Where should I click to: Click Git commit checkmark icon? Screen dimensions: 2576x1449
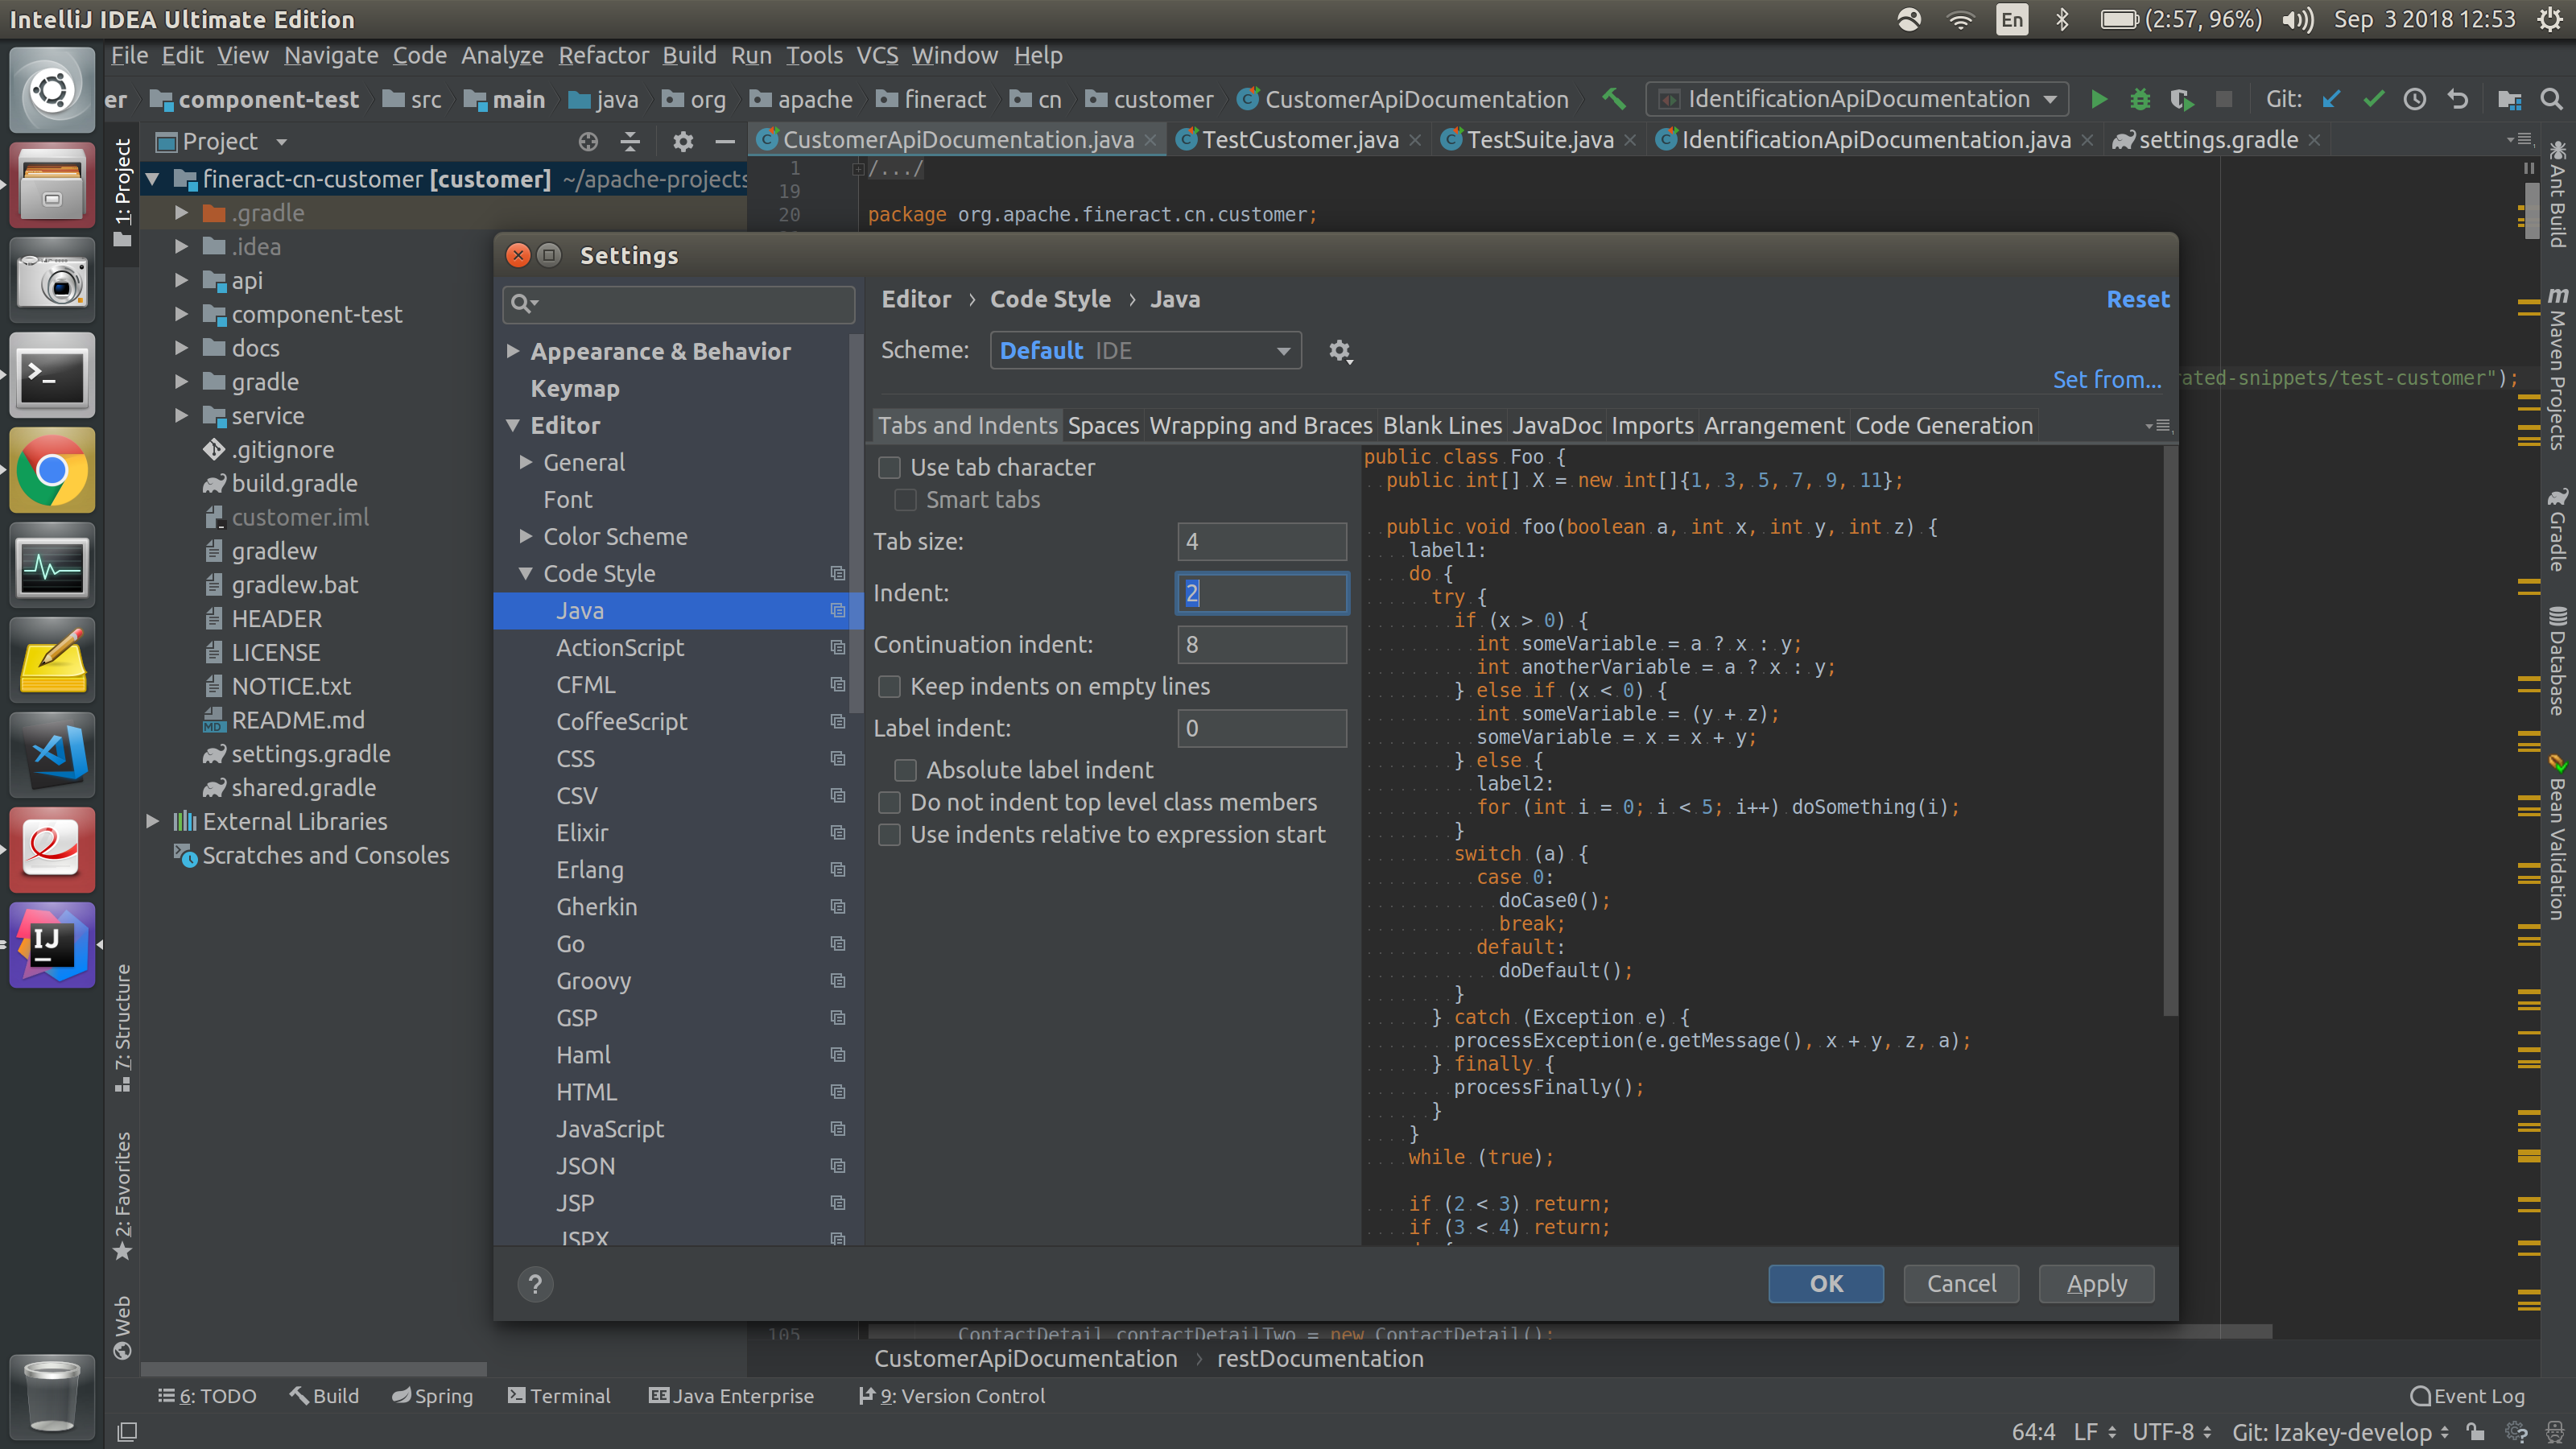2373,99
